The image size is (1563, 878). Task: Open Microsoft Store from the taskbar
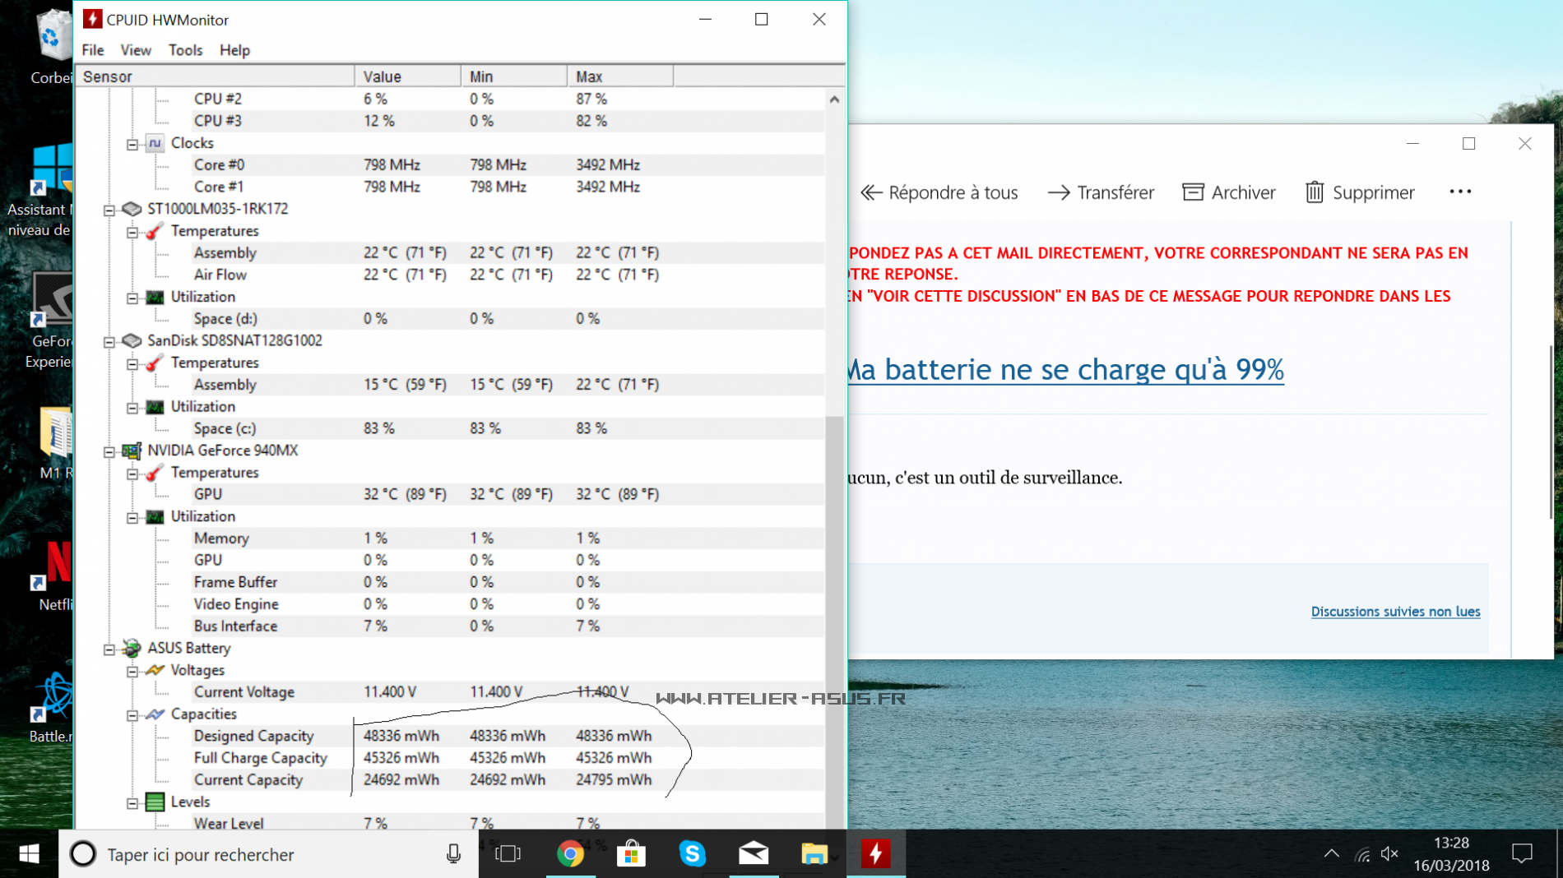(631, 854)
